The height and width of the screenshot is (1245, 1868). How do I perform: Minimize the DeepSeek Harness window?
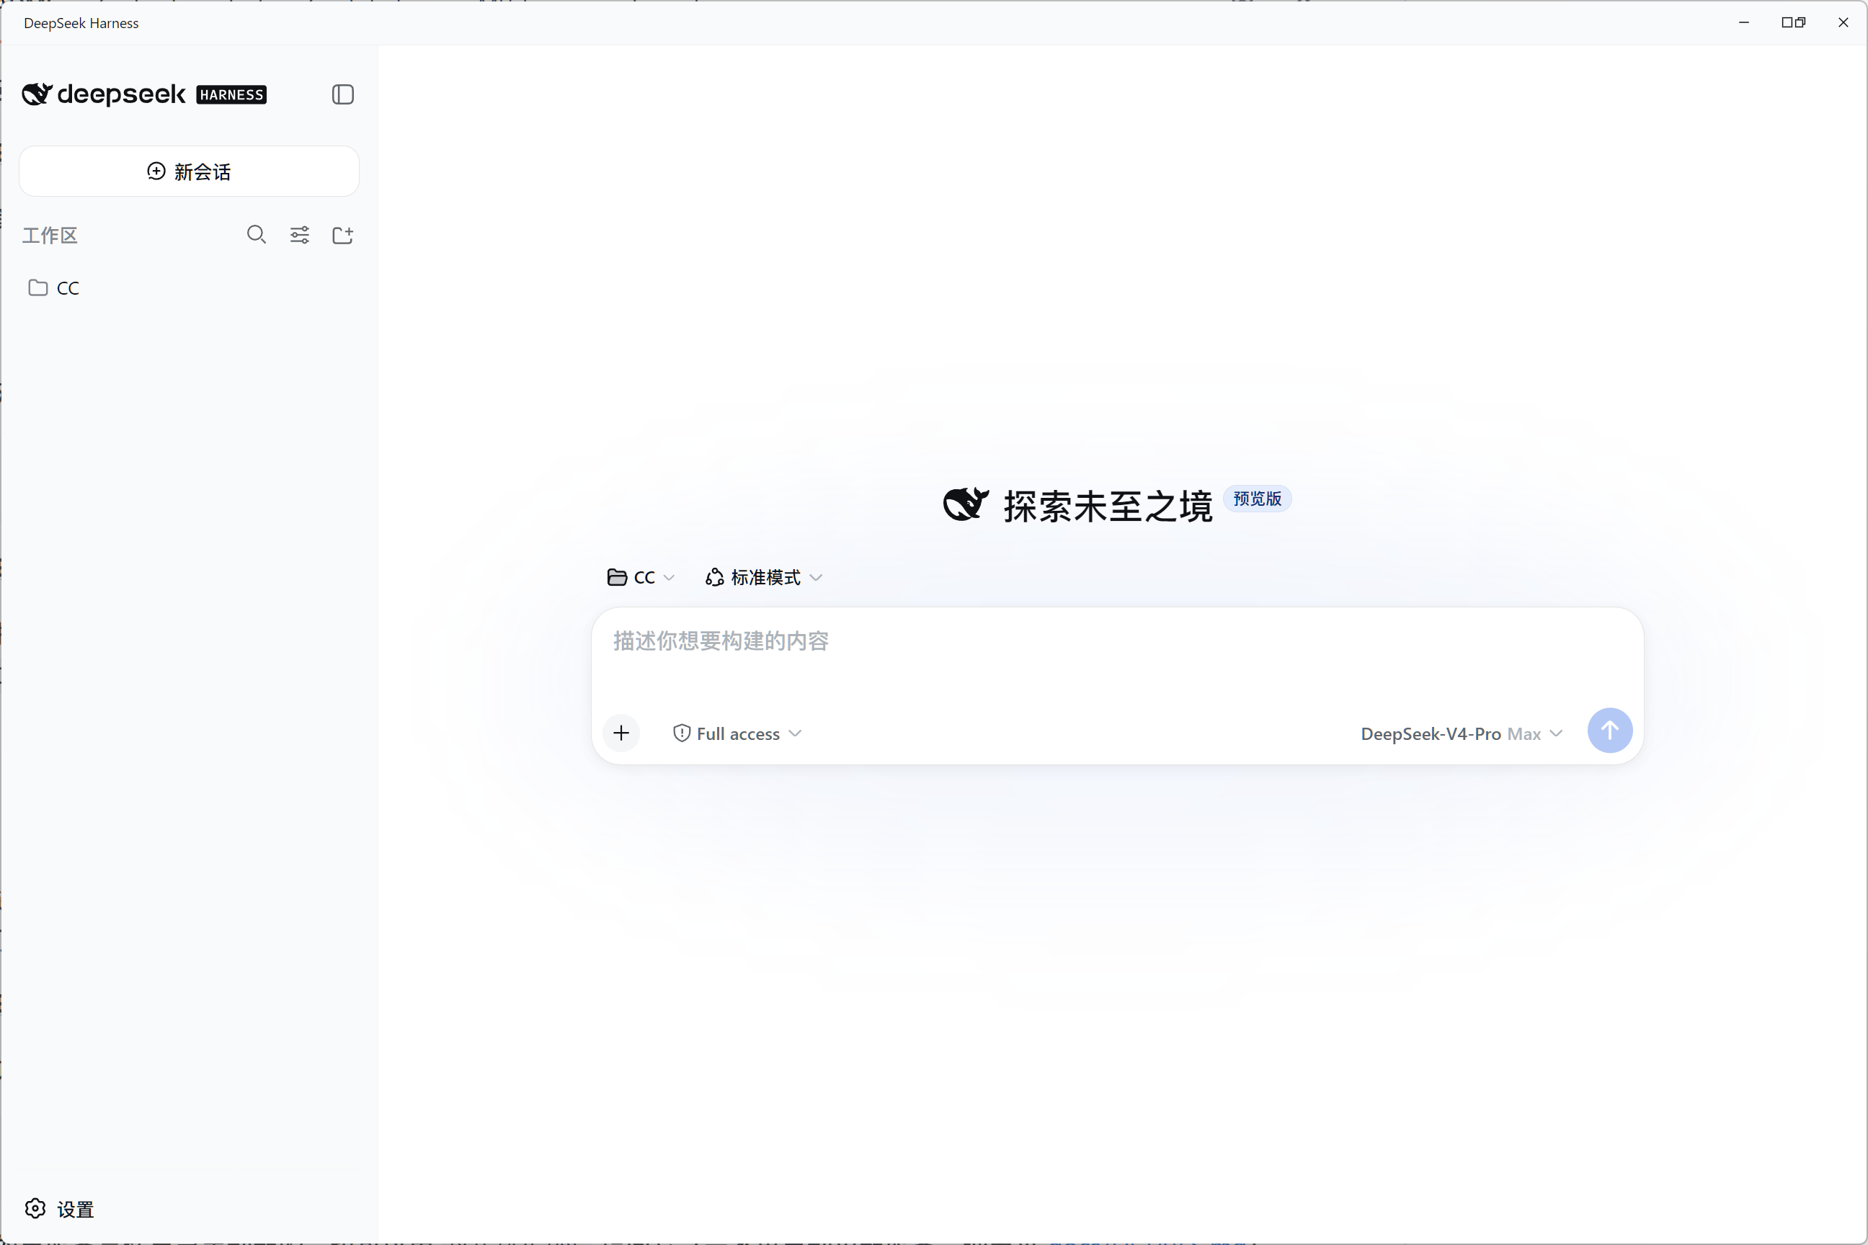(x=1743, y=22)
